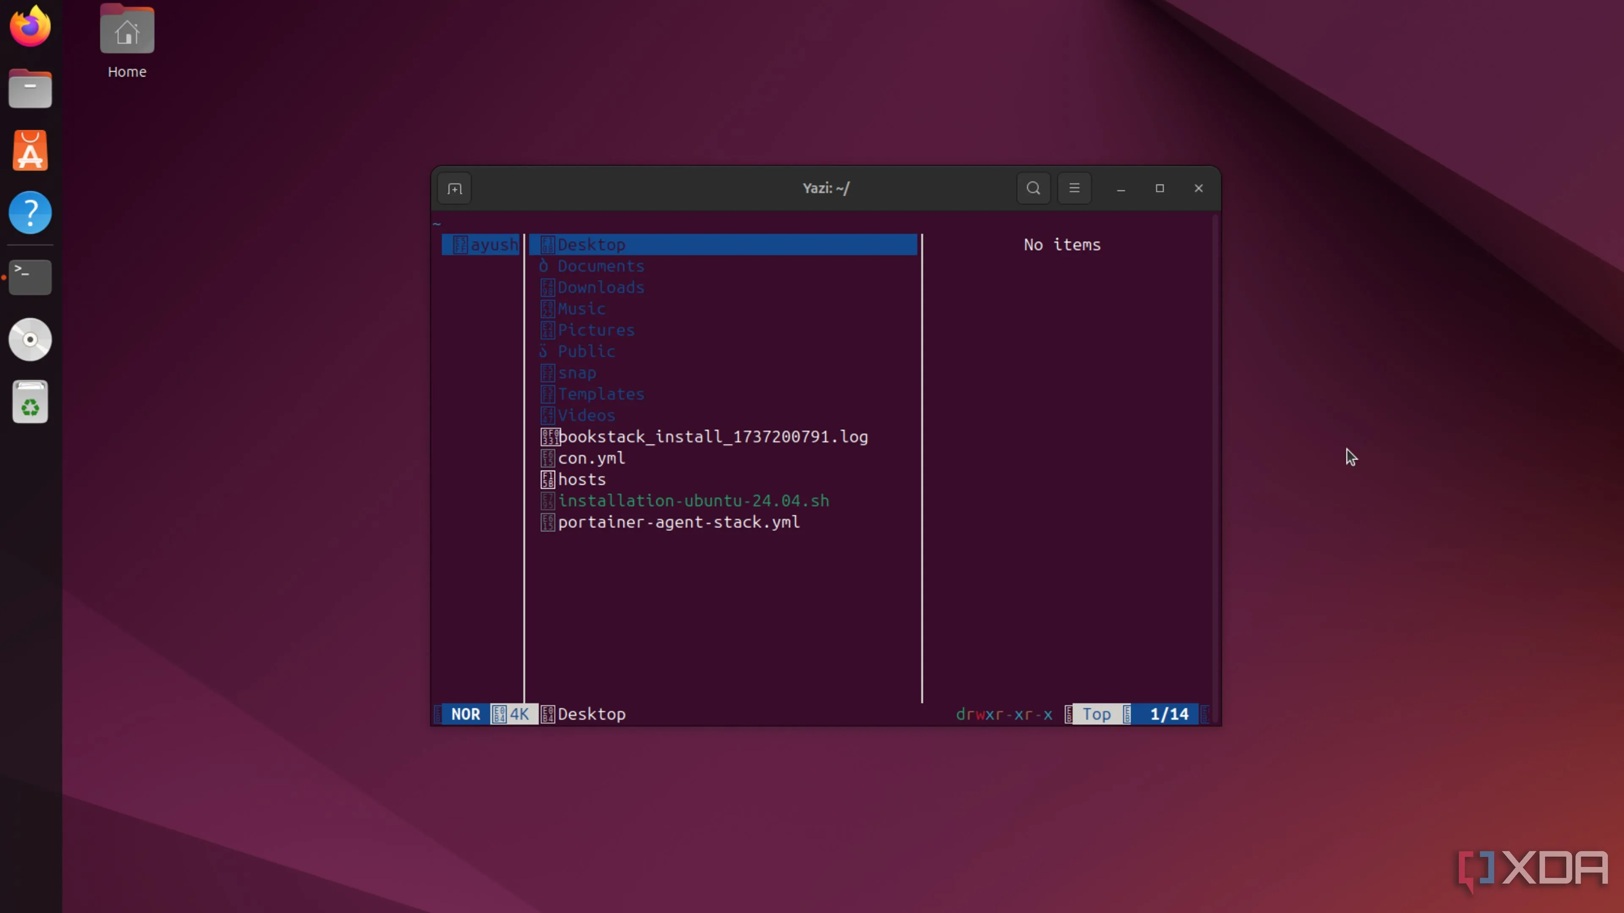The width and height of the screenshot is (1624, 913).
Task: Open Ubuntu App Center from the dock
Action: coord(30,150)
